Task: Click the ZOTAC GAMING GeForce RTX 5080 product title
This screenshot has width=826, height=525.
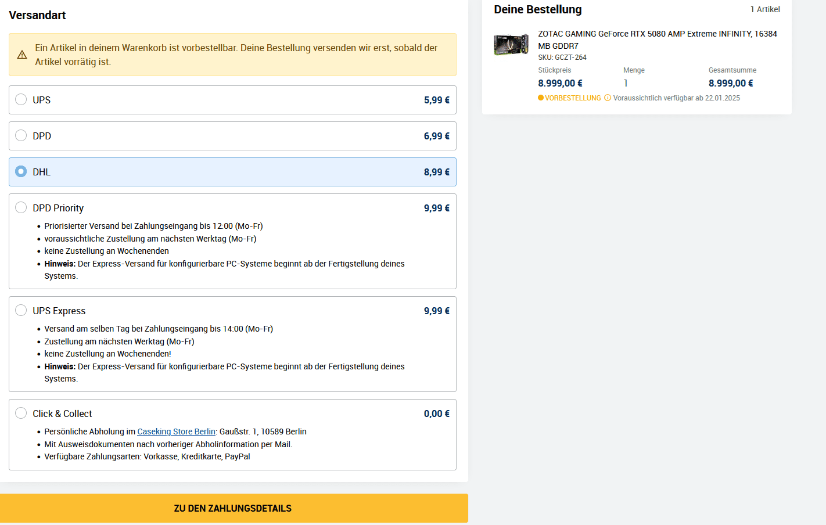Action: pos(657,39)
